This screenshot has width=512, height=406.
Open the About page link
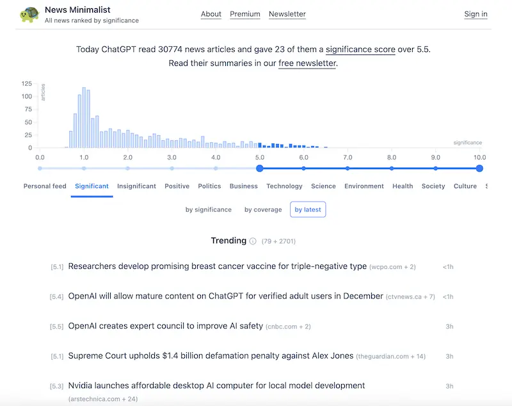click(x=211, y=14)
